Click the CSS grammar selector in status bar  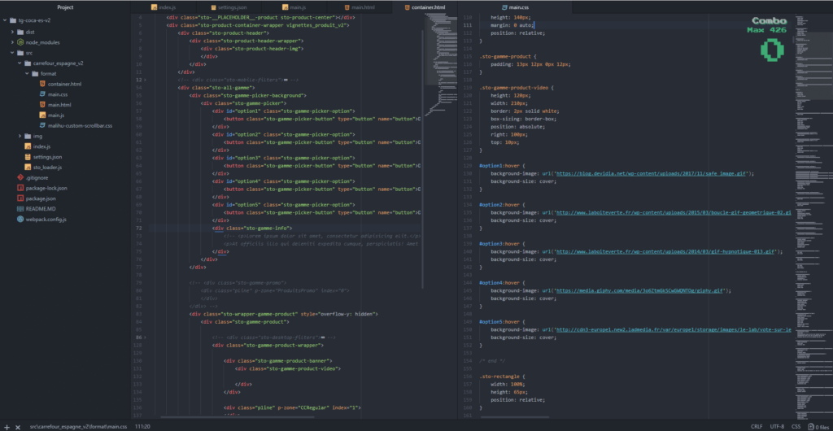tap(796, 427)
